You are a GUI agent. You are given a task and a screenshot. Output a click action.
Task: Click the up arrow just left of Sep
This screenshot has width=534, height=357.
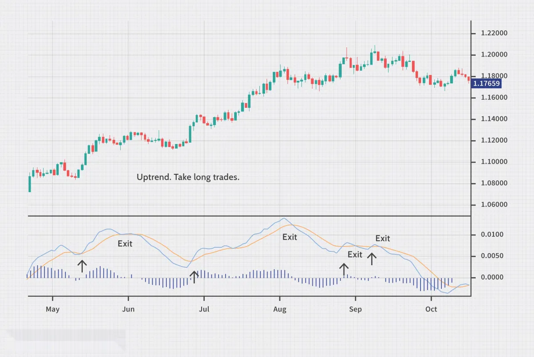coord(343,269)
